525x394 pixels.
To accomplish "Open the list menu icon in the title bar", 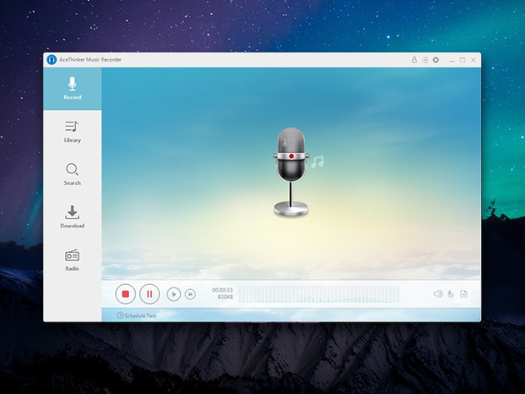I will click(x=425, y=60).
